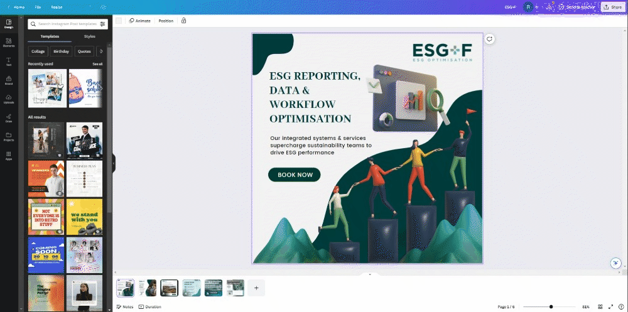Open the File menu
The height and width of the screenshot is (312, 628).
[x=38, y=7]
